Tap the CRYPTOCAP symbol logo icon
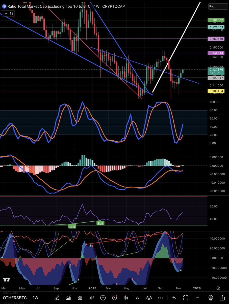 coord(4,6)
